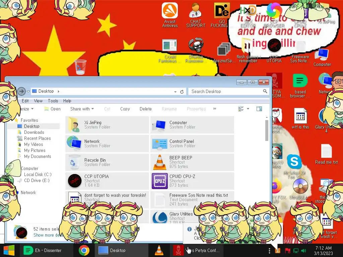Open Avast Antivirus desktop icon
This screenshot has height=257, width=343.
(170, 15)
